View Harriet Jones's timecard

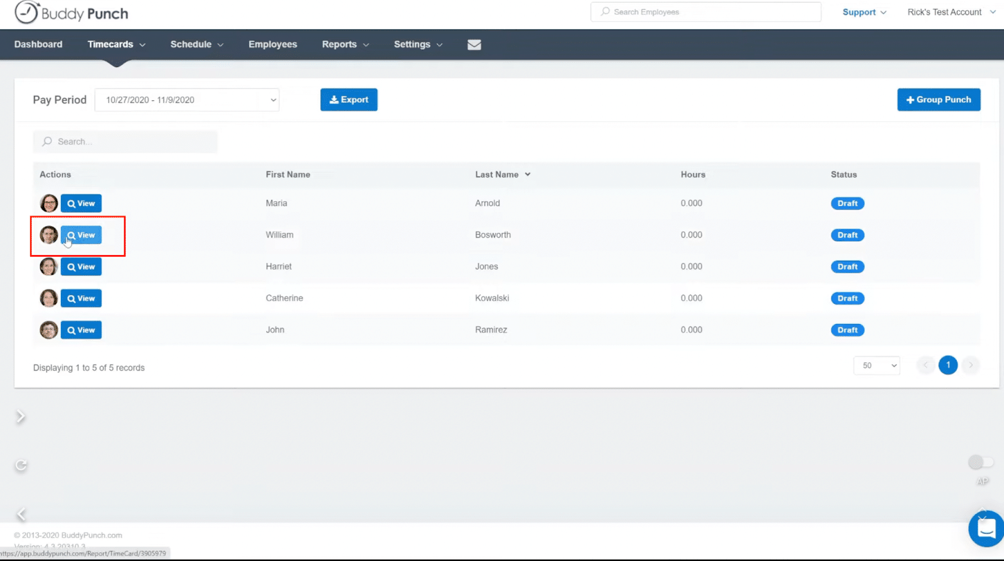point(81,266)
